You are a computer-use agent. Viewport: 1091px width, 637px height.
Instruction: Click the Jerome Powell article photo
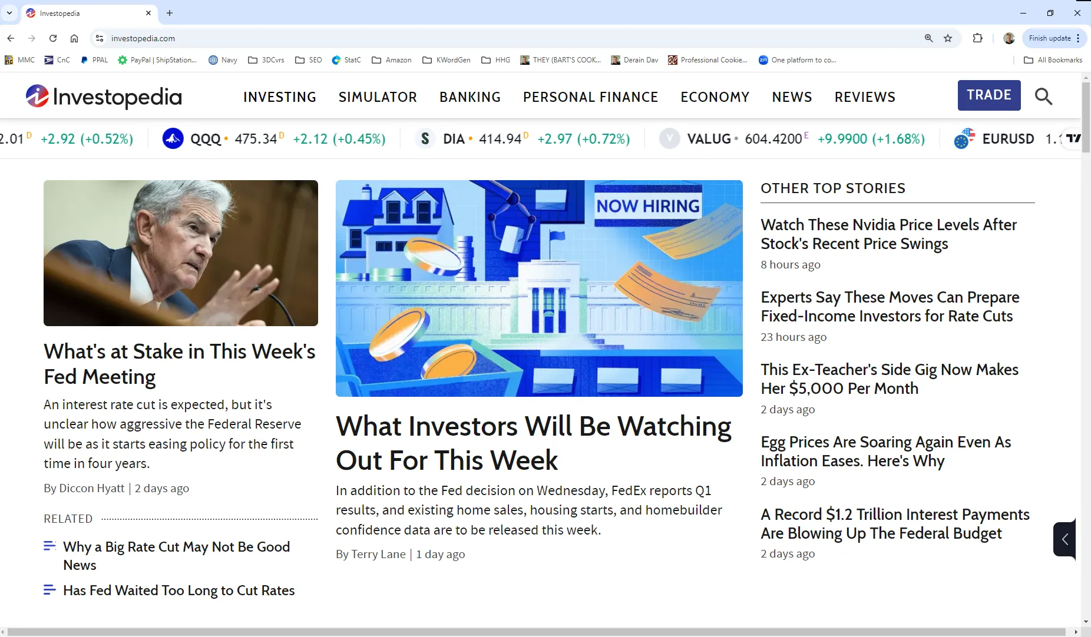tap(181, 253)
